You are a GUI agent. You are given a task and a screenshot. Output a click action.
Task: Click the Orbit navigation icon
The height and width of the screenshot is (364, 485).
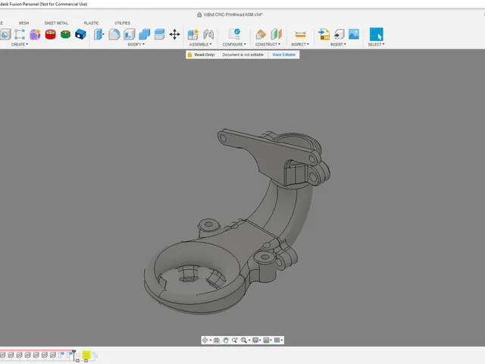point(205,340)
